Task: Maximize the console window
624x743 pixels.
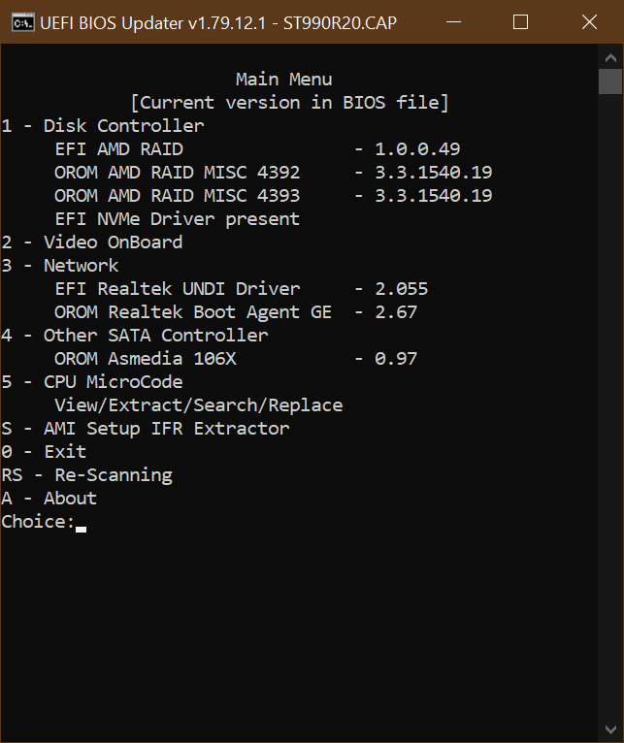Action: 521,21
